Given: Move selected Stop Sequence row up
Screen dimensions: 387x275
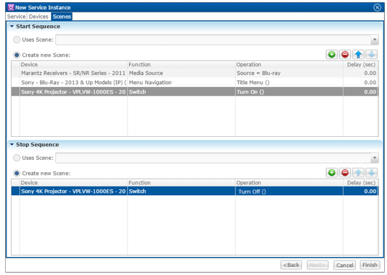Looking at the screenshot, I should click(x=358, y=173).
